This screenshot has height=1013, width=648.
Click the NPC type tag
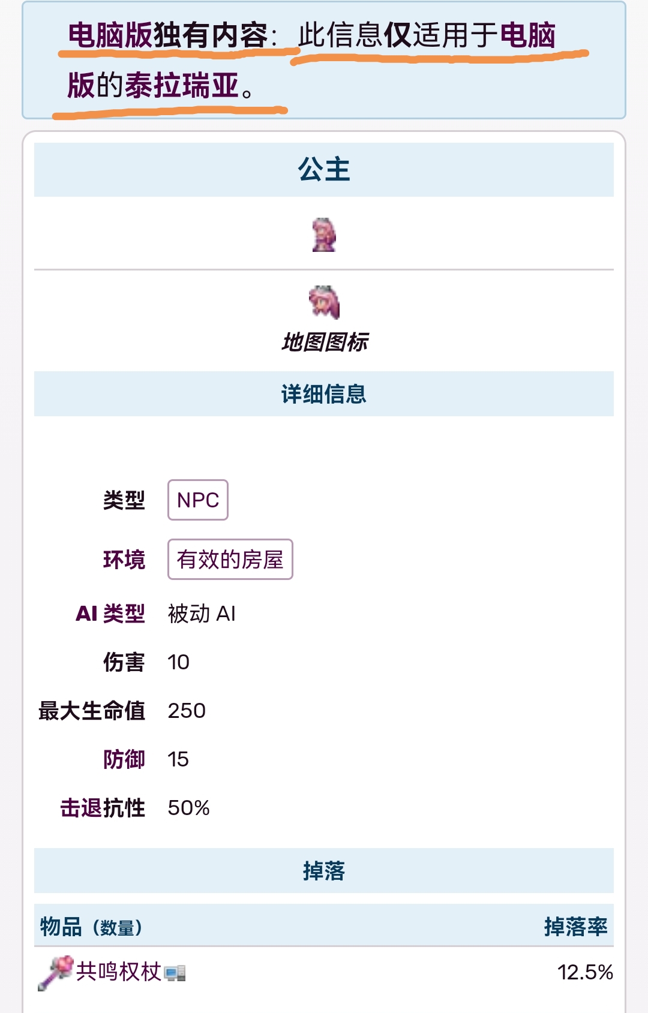click(x=198, y=500)
